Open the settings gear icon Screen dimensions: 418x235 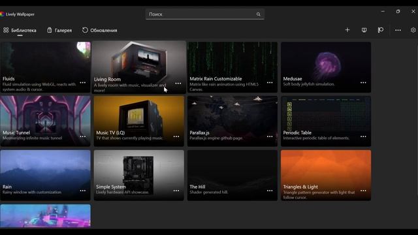413,30
